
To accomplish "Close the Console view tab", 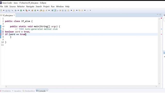I will tap(47, 91).
